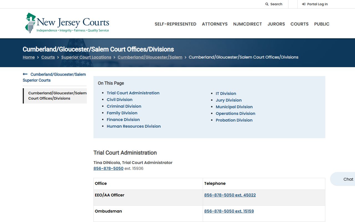Screen dimensions: 355x222
Task: Jump to Trial Court Administration section
Action: 133,93
